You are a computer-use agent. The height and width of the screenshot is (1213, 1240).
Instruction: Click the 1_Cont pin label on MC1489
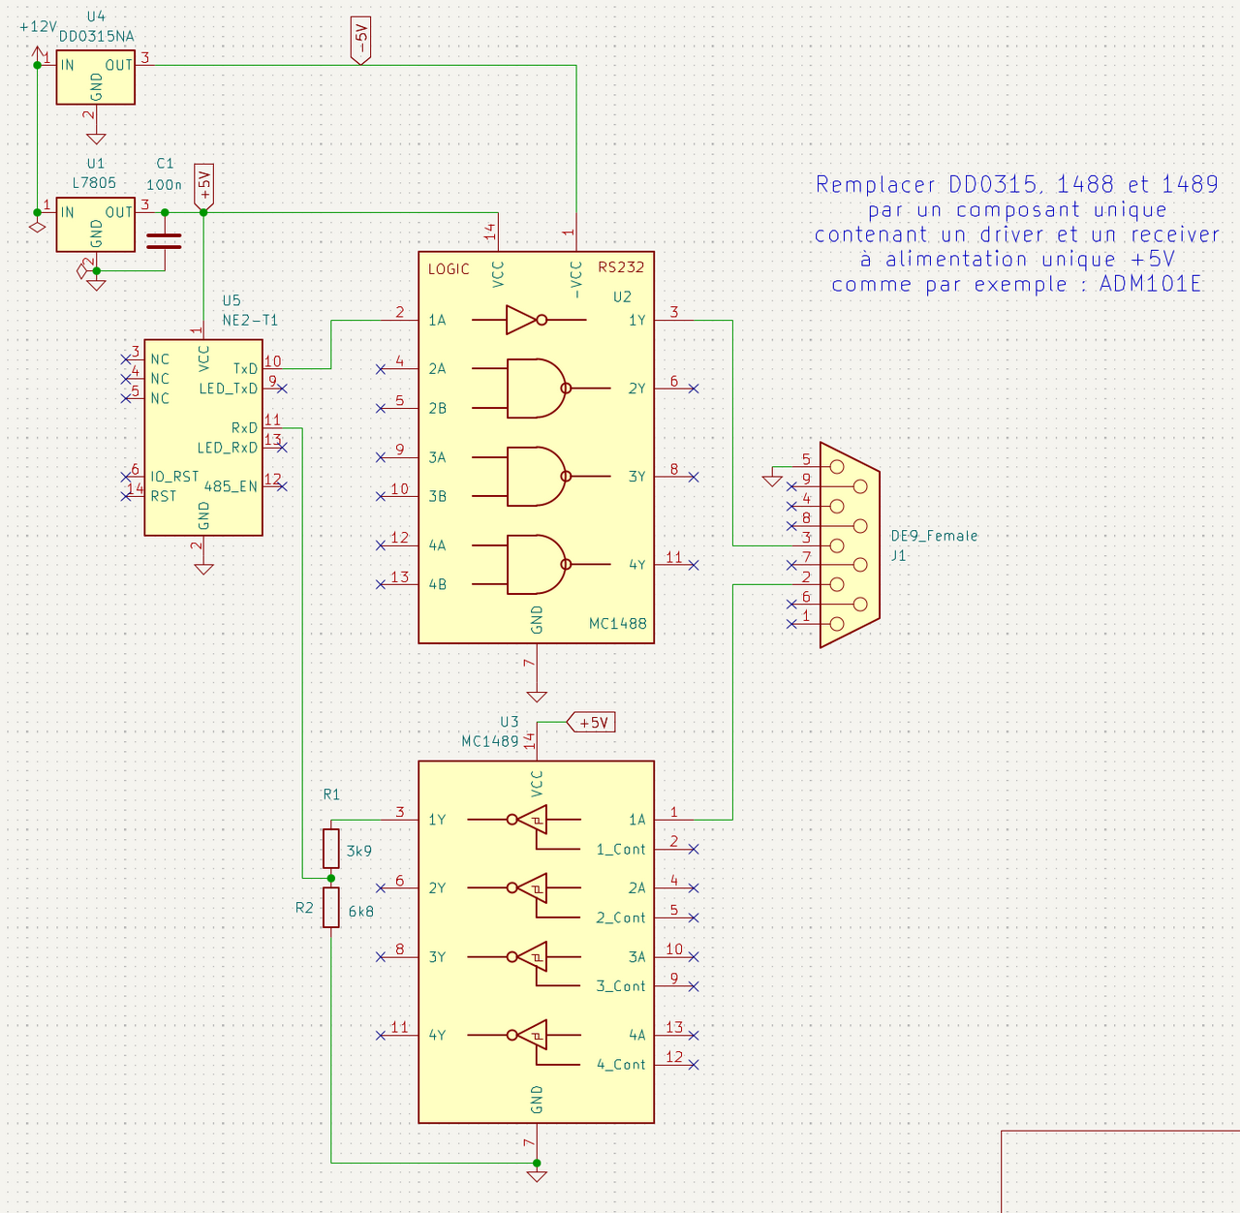(621, 850)
